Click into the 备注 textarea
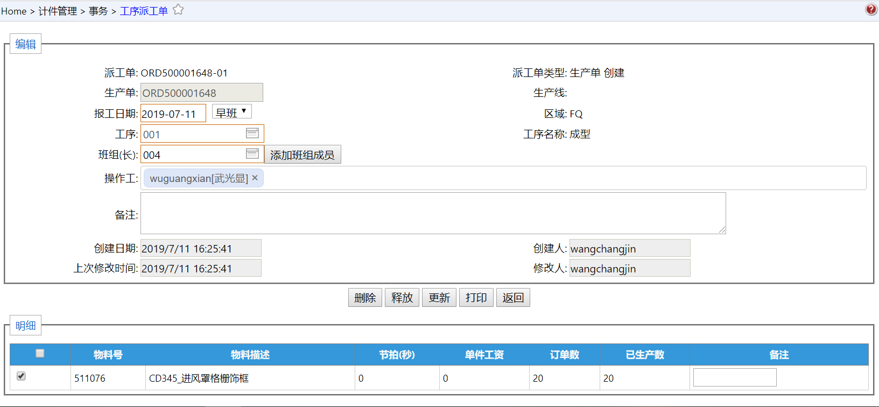Screen dimensions: 879x407 click(433, 213)
